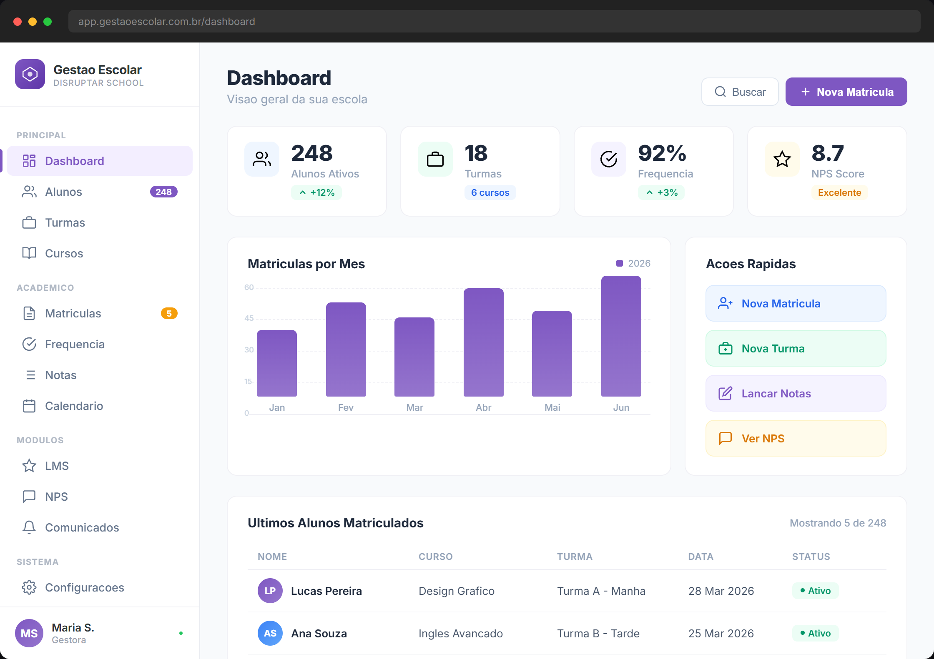Select the Dashboard grid icon in sidebar
The image size is (934, 659).
click(29, 160)
